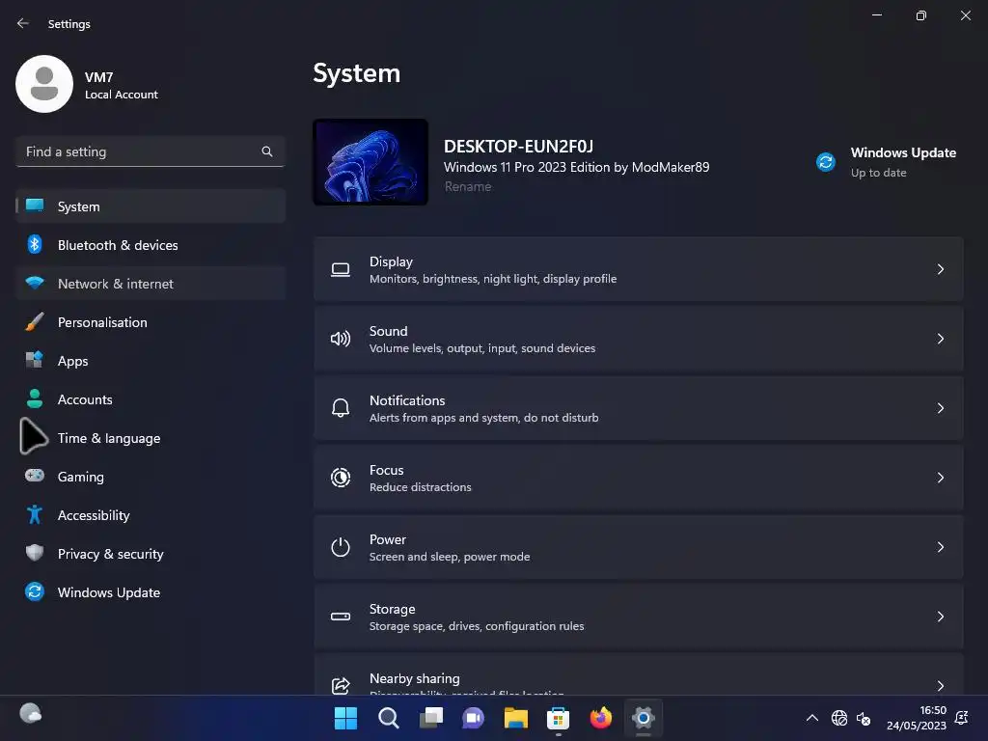Image resolution: width=988 pixels, height=741 pixels.
Task: Open the weather widget on the taskbar
Action: pos(30,713)
